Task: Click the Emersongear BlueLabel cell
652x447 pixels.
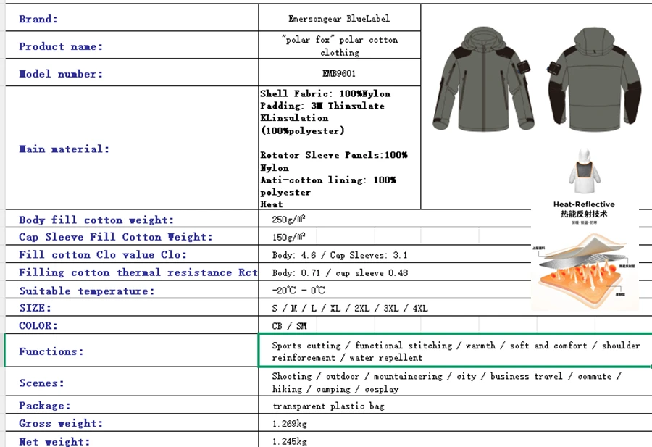Action: tap(339, 19)
